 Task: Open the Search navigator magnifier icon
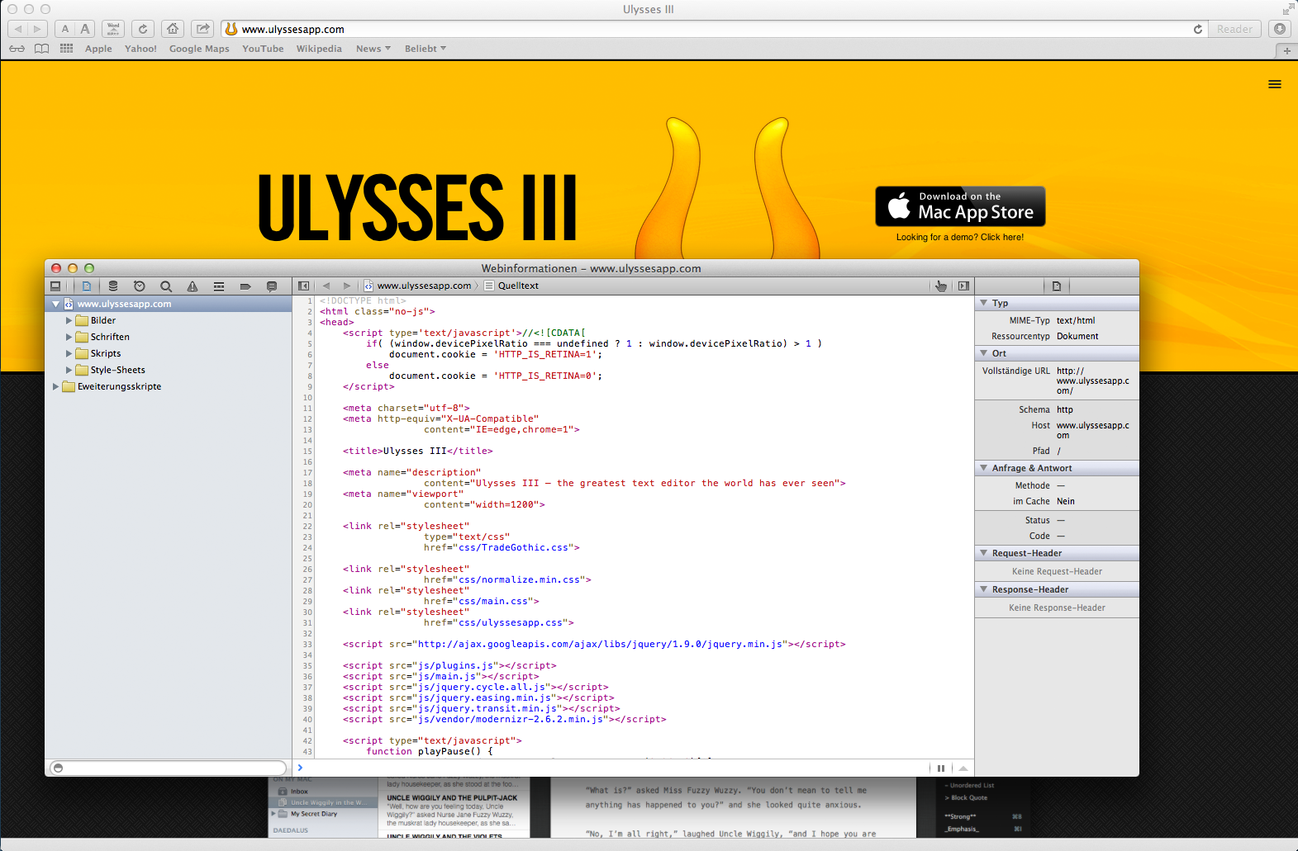coord(166,286)
